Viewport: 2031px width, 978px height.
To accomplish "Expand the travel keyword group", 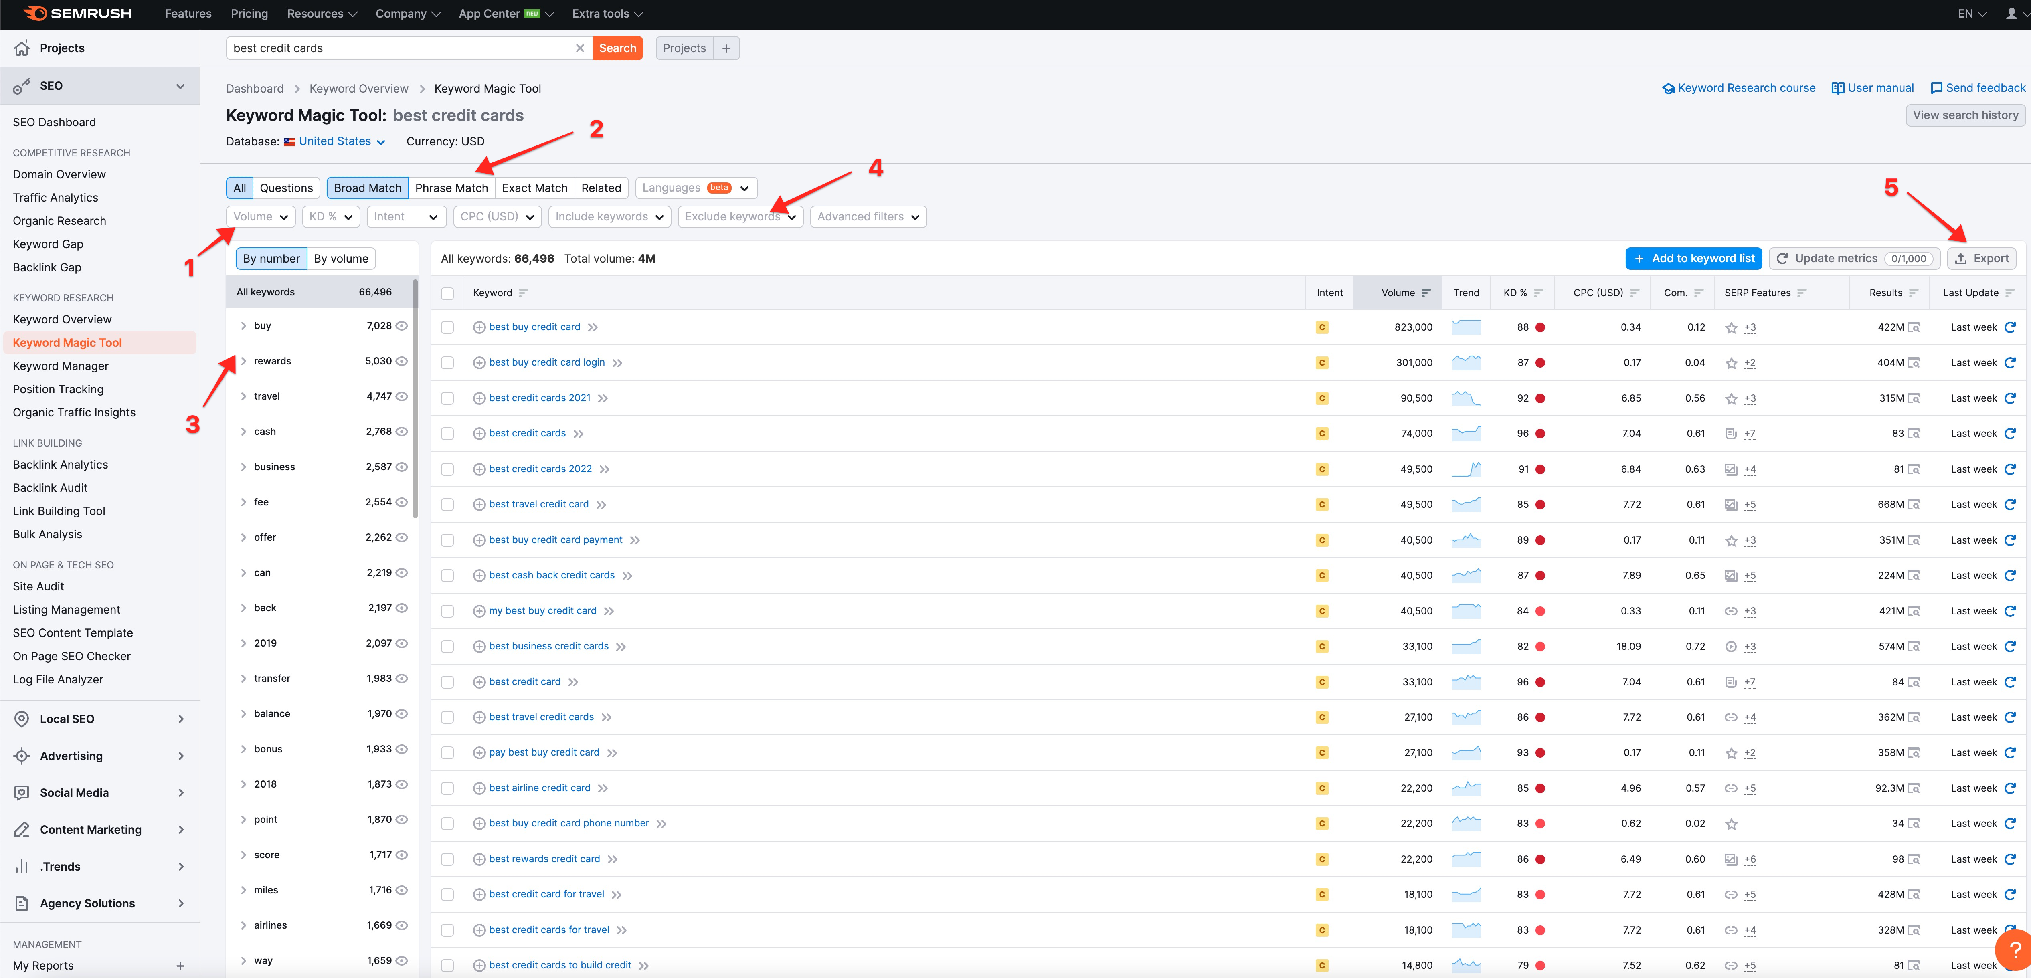I will pyautogui.click(x=243, y=396).
